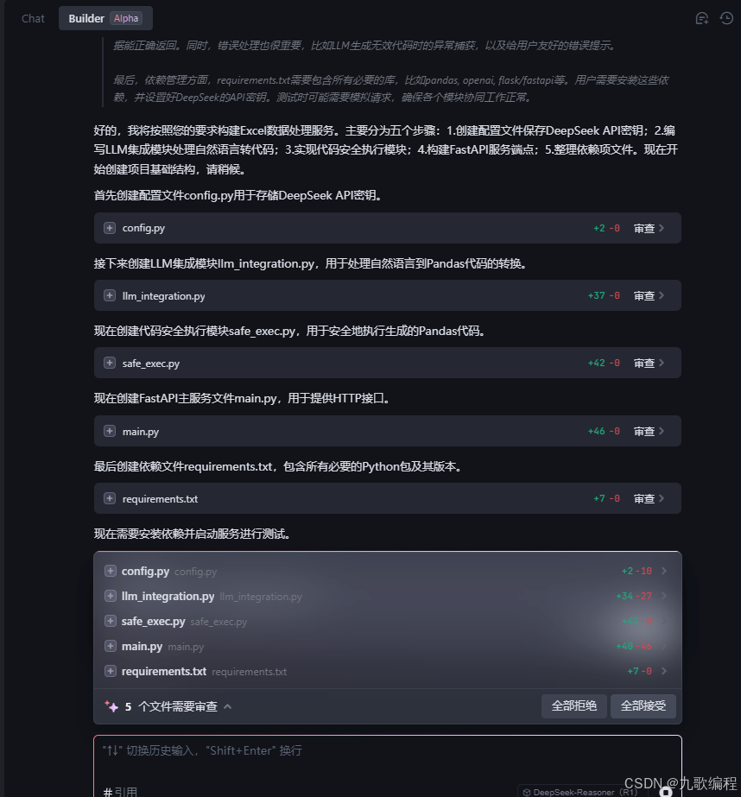
Task: Reject all changes with 全部拒绝
Action: point(573,706)
